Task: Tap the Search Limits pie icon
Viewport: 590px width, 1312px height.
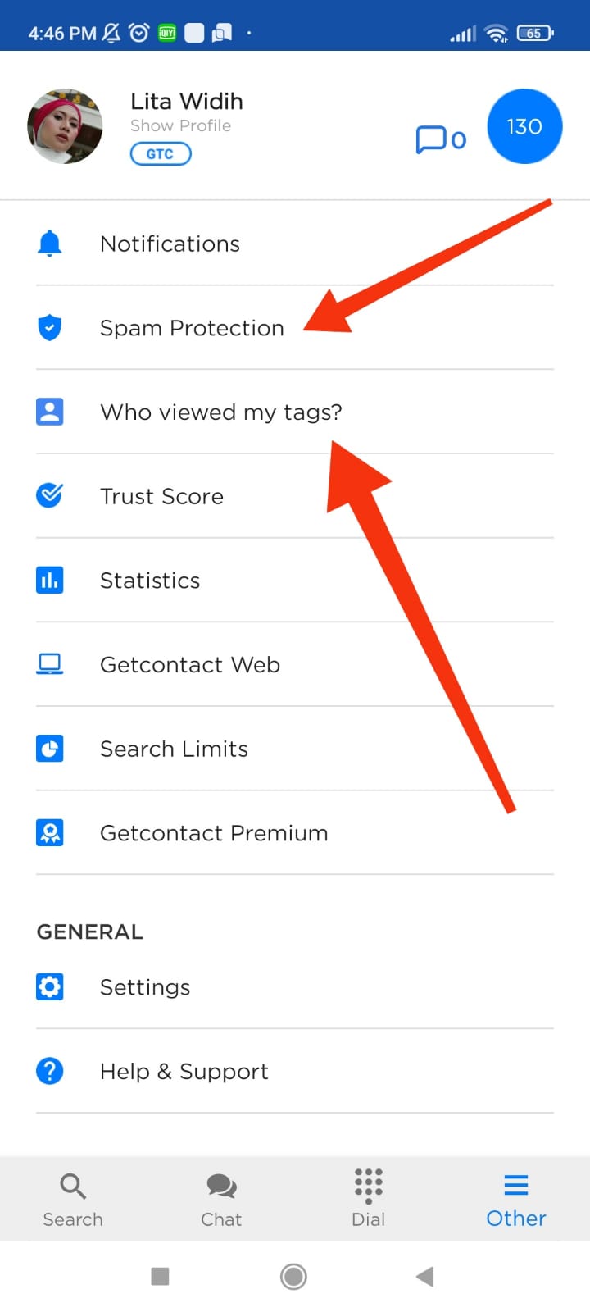Action: (x=50, y=749)
